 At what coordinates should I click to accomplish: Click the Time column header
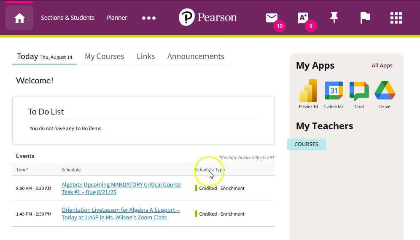[x=22, y=170]
